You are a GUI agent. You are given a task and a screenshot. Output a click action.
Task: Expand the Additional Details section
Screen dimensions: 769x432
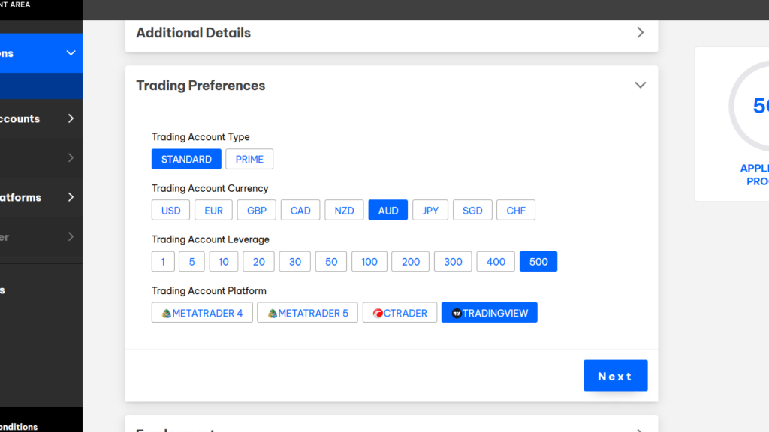point(640,32)
